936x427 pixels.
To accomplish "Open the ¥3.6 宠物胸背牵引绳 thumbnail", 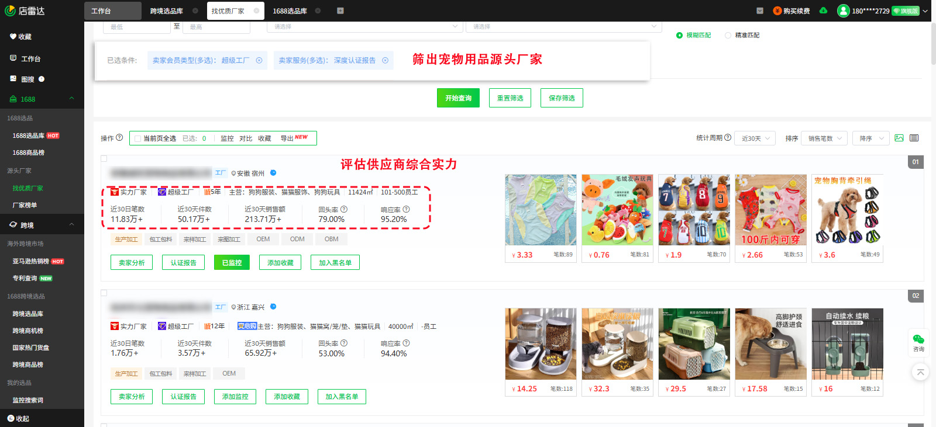I will click(847, 210).
